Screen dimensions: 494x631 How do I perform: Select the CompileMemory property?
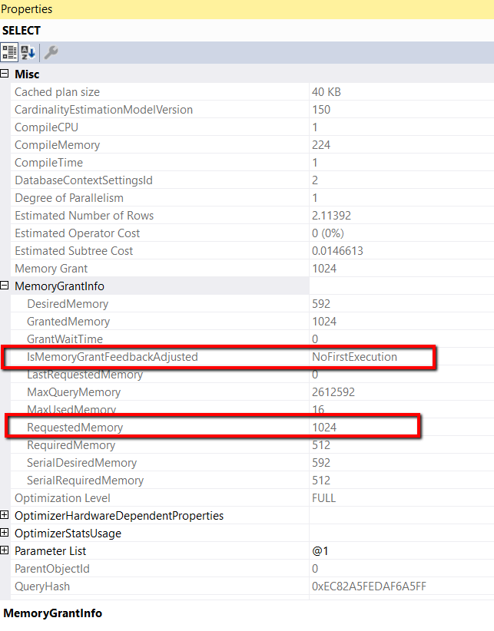tap(57, 145)
